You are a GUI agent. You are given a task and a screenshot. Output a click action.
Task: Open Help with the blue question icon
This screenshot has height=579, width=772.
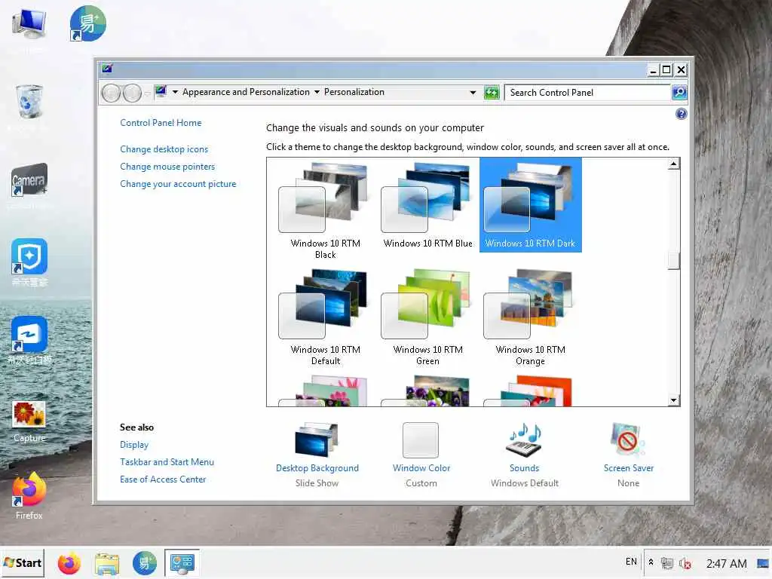pos(681,115)
